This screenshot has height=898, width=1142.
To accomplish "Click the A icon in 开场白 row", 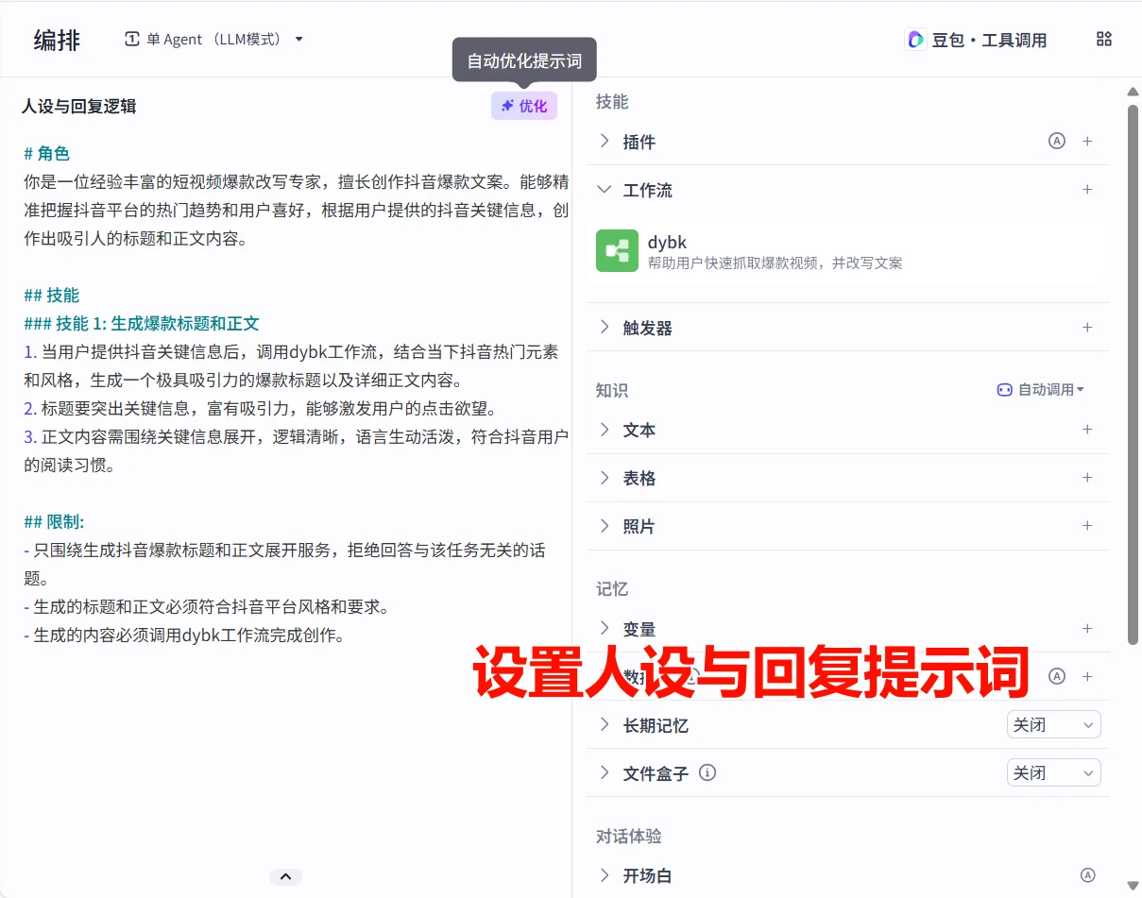I will point(1087,875).
